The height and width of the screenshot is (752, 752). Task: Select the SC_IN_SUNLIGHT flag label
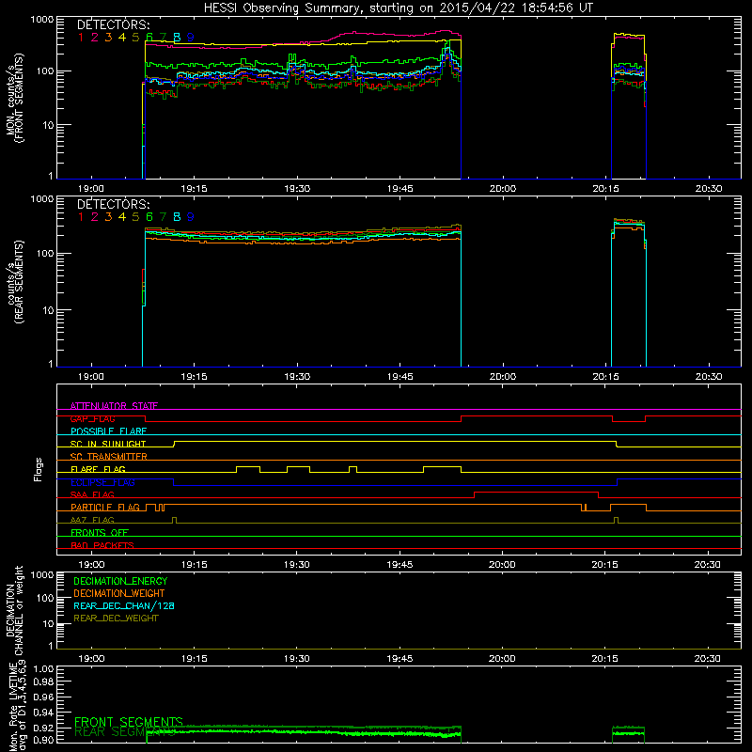coord(108,444)
